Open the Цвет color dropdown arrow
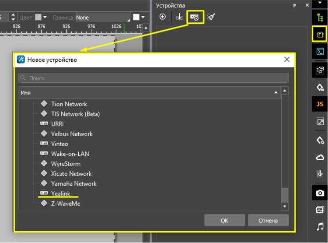Image resolution: width=328 pixels, height=243 pixels. [45, 18]
